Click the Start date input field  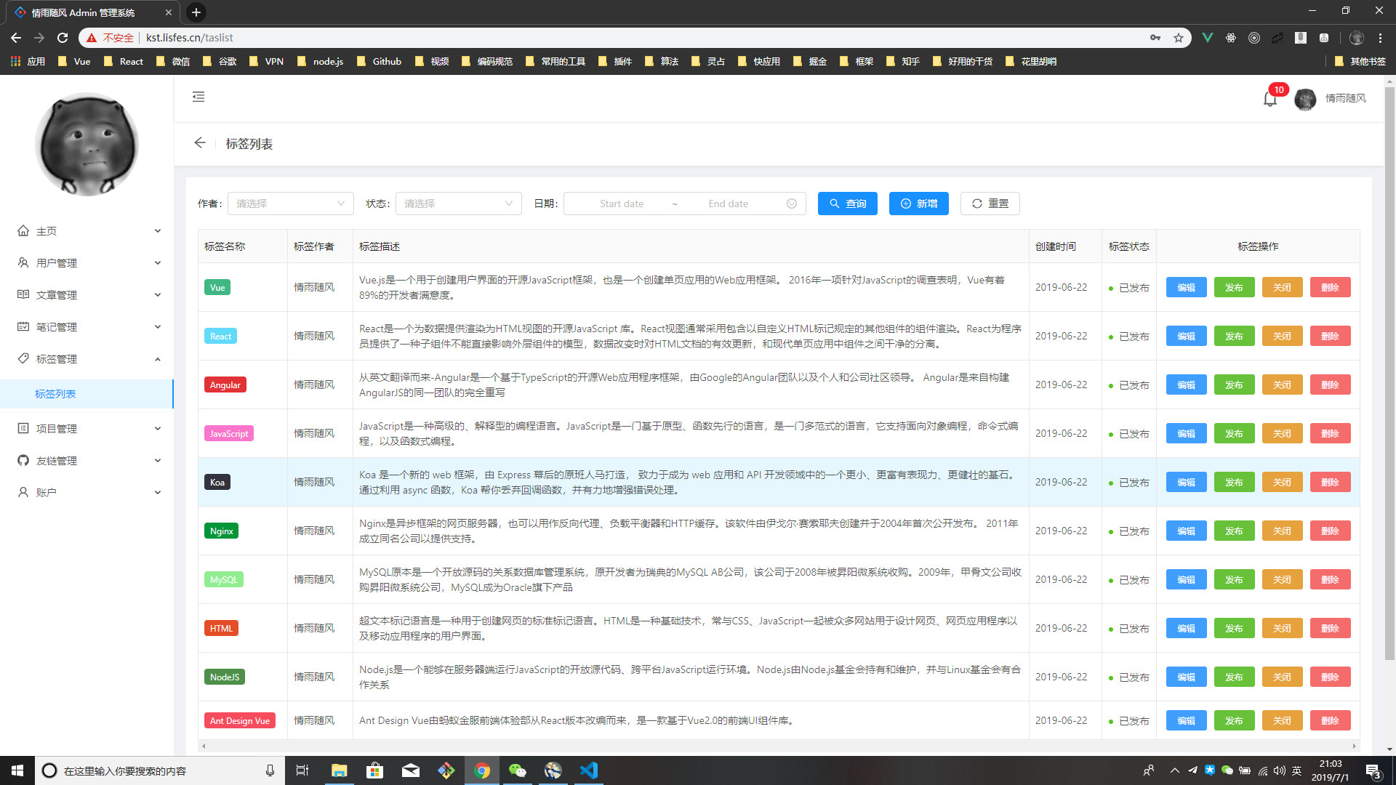pos(622,204)
